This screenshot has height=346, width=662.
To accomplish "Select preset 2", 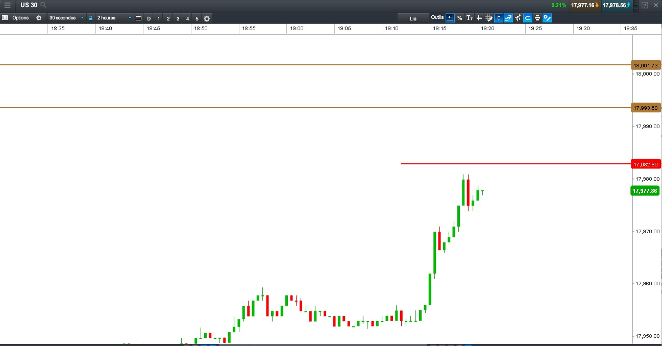I will point(168,18).
